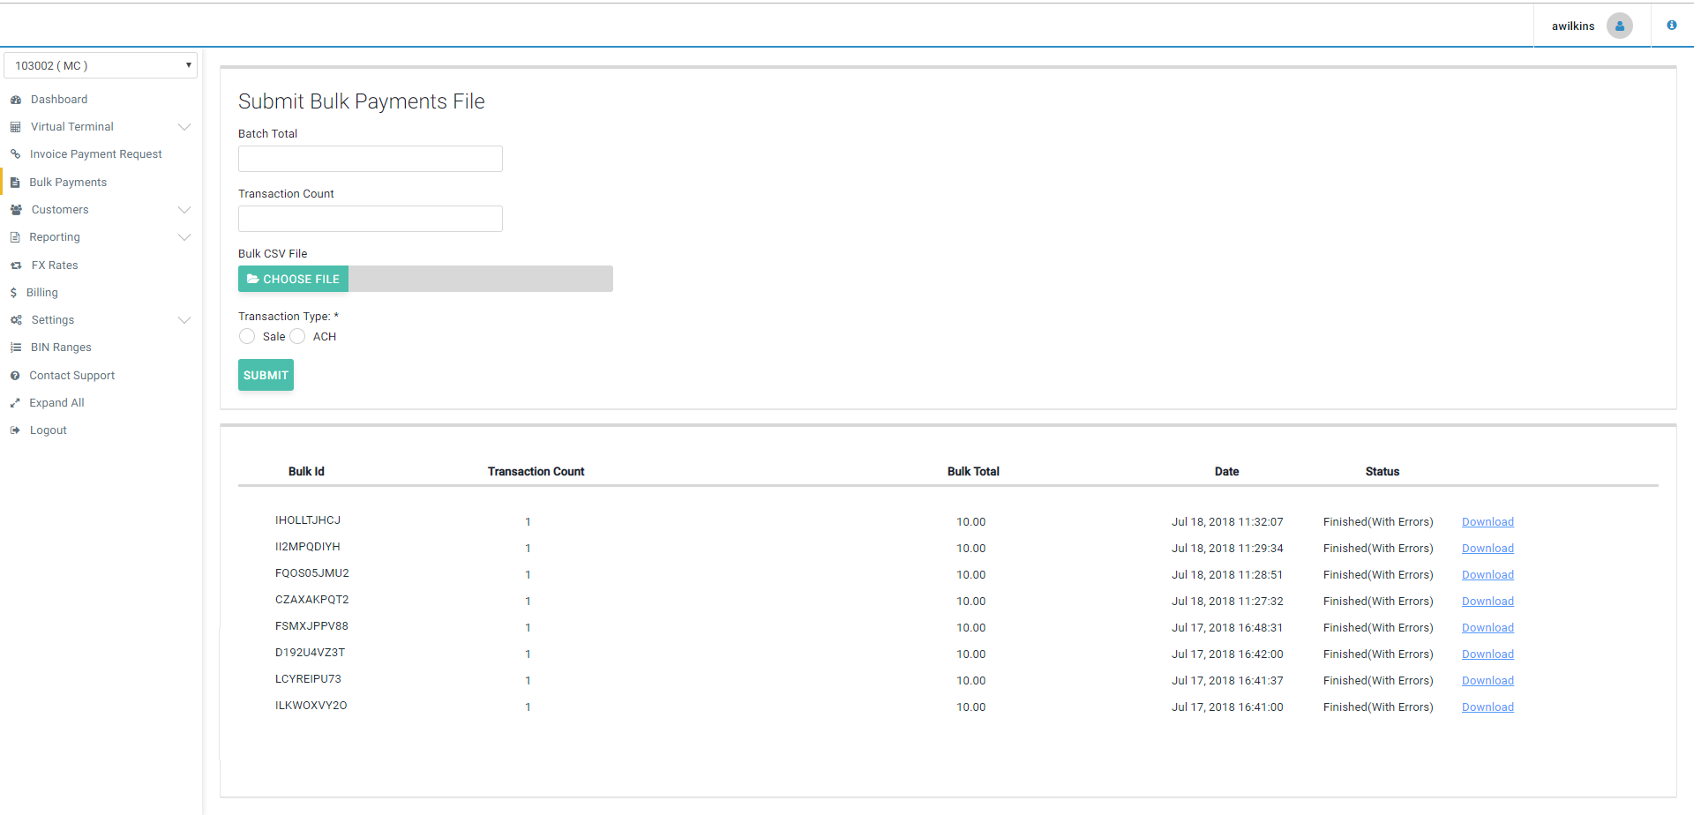Screen dimensions: 1701x815
Task: Expand the Virtual Terminal submenu chevron
Action: (x=184, y=127)
